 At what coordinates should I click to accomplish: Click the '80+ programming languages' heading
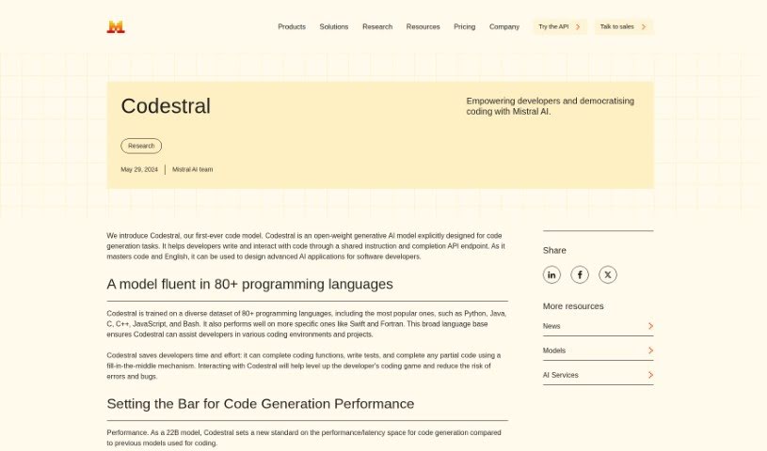250,285
